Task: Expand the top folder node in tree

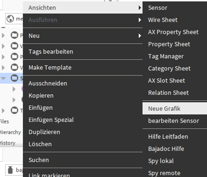Action: (3, 35)
